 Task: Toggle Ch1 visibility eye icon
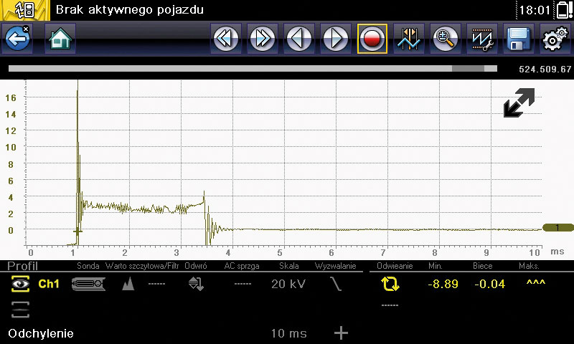[x=19, y=285]
